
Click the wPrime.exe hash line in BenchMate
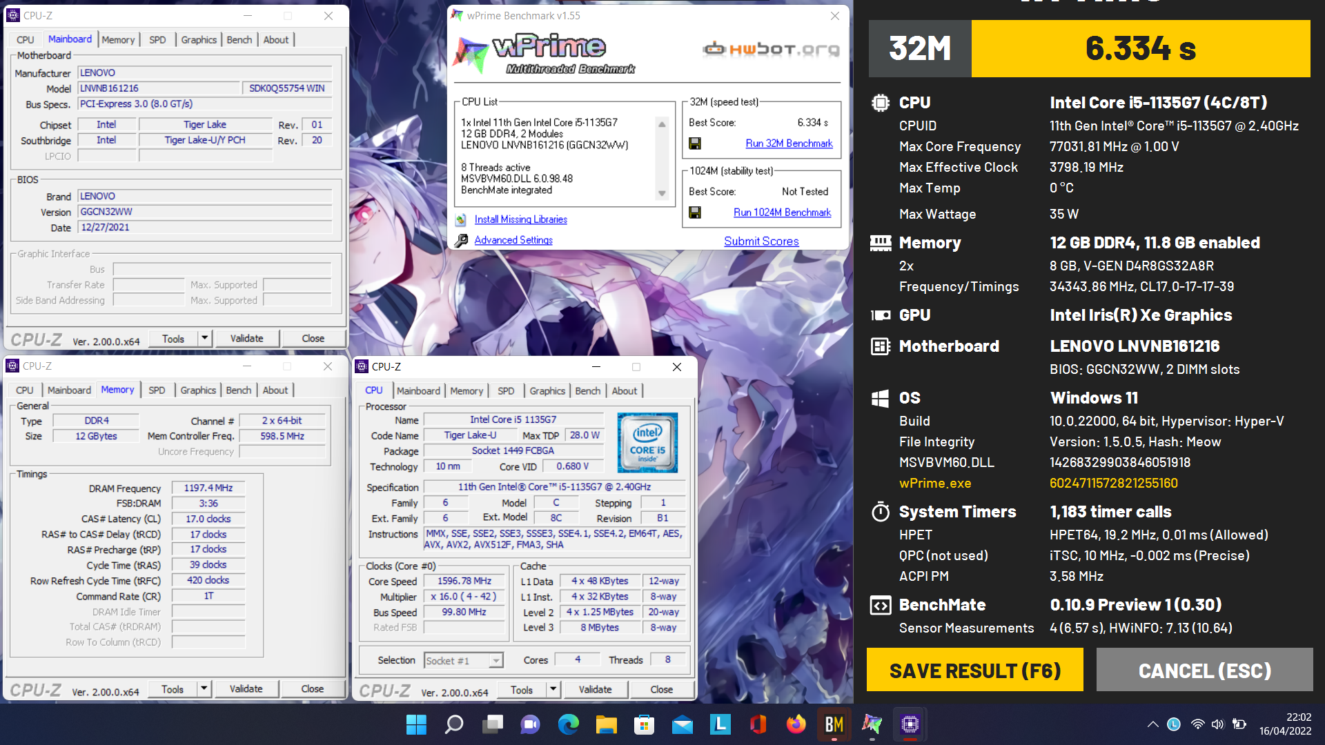tap(1038, 483)
